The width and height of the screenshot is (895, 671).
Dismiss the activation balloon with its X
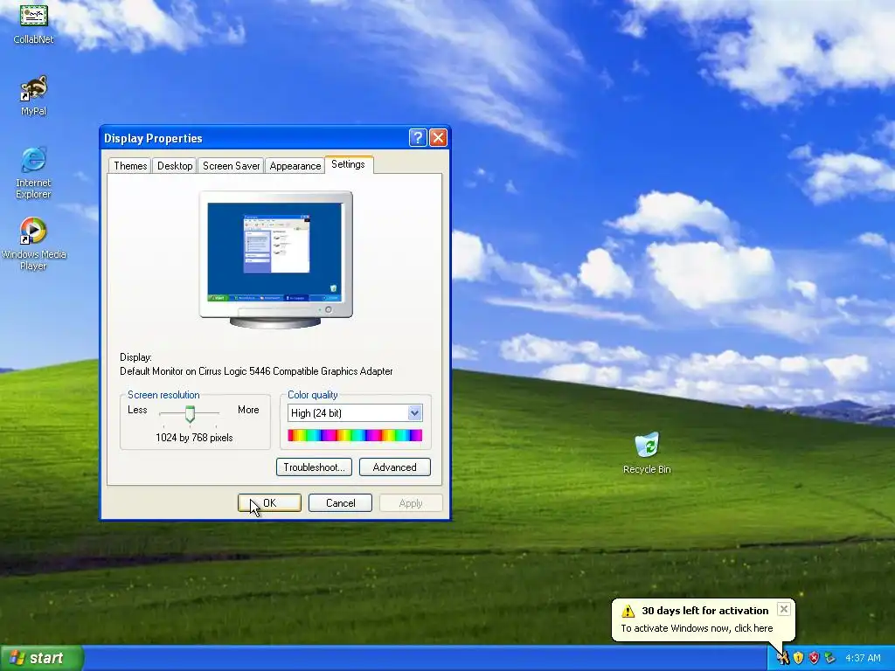coord(784,609)
